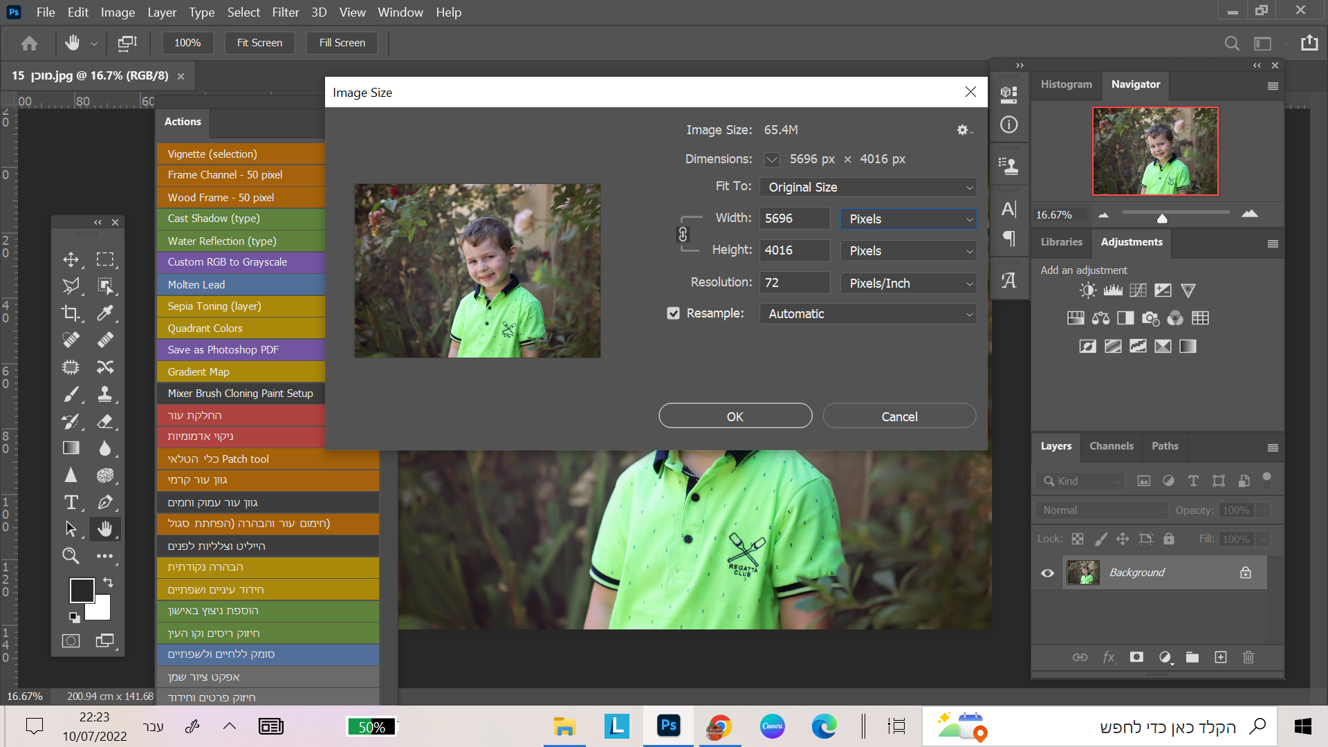
Task: Select the Crop tool
Action: pos(71,313)
